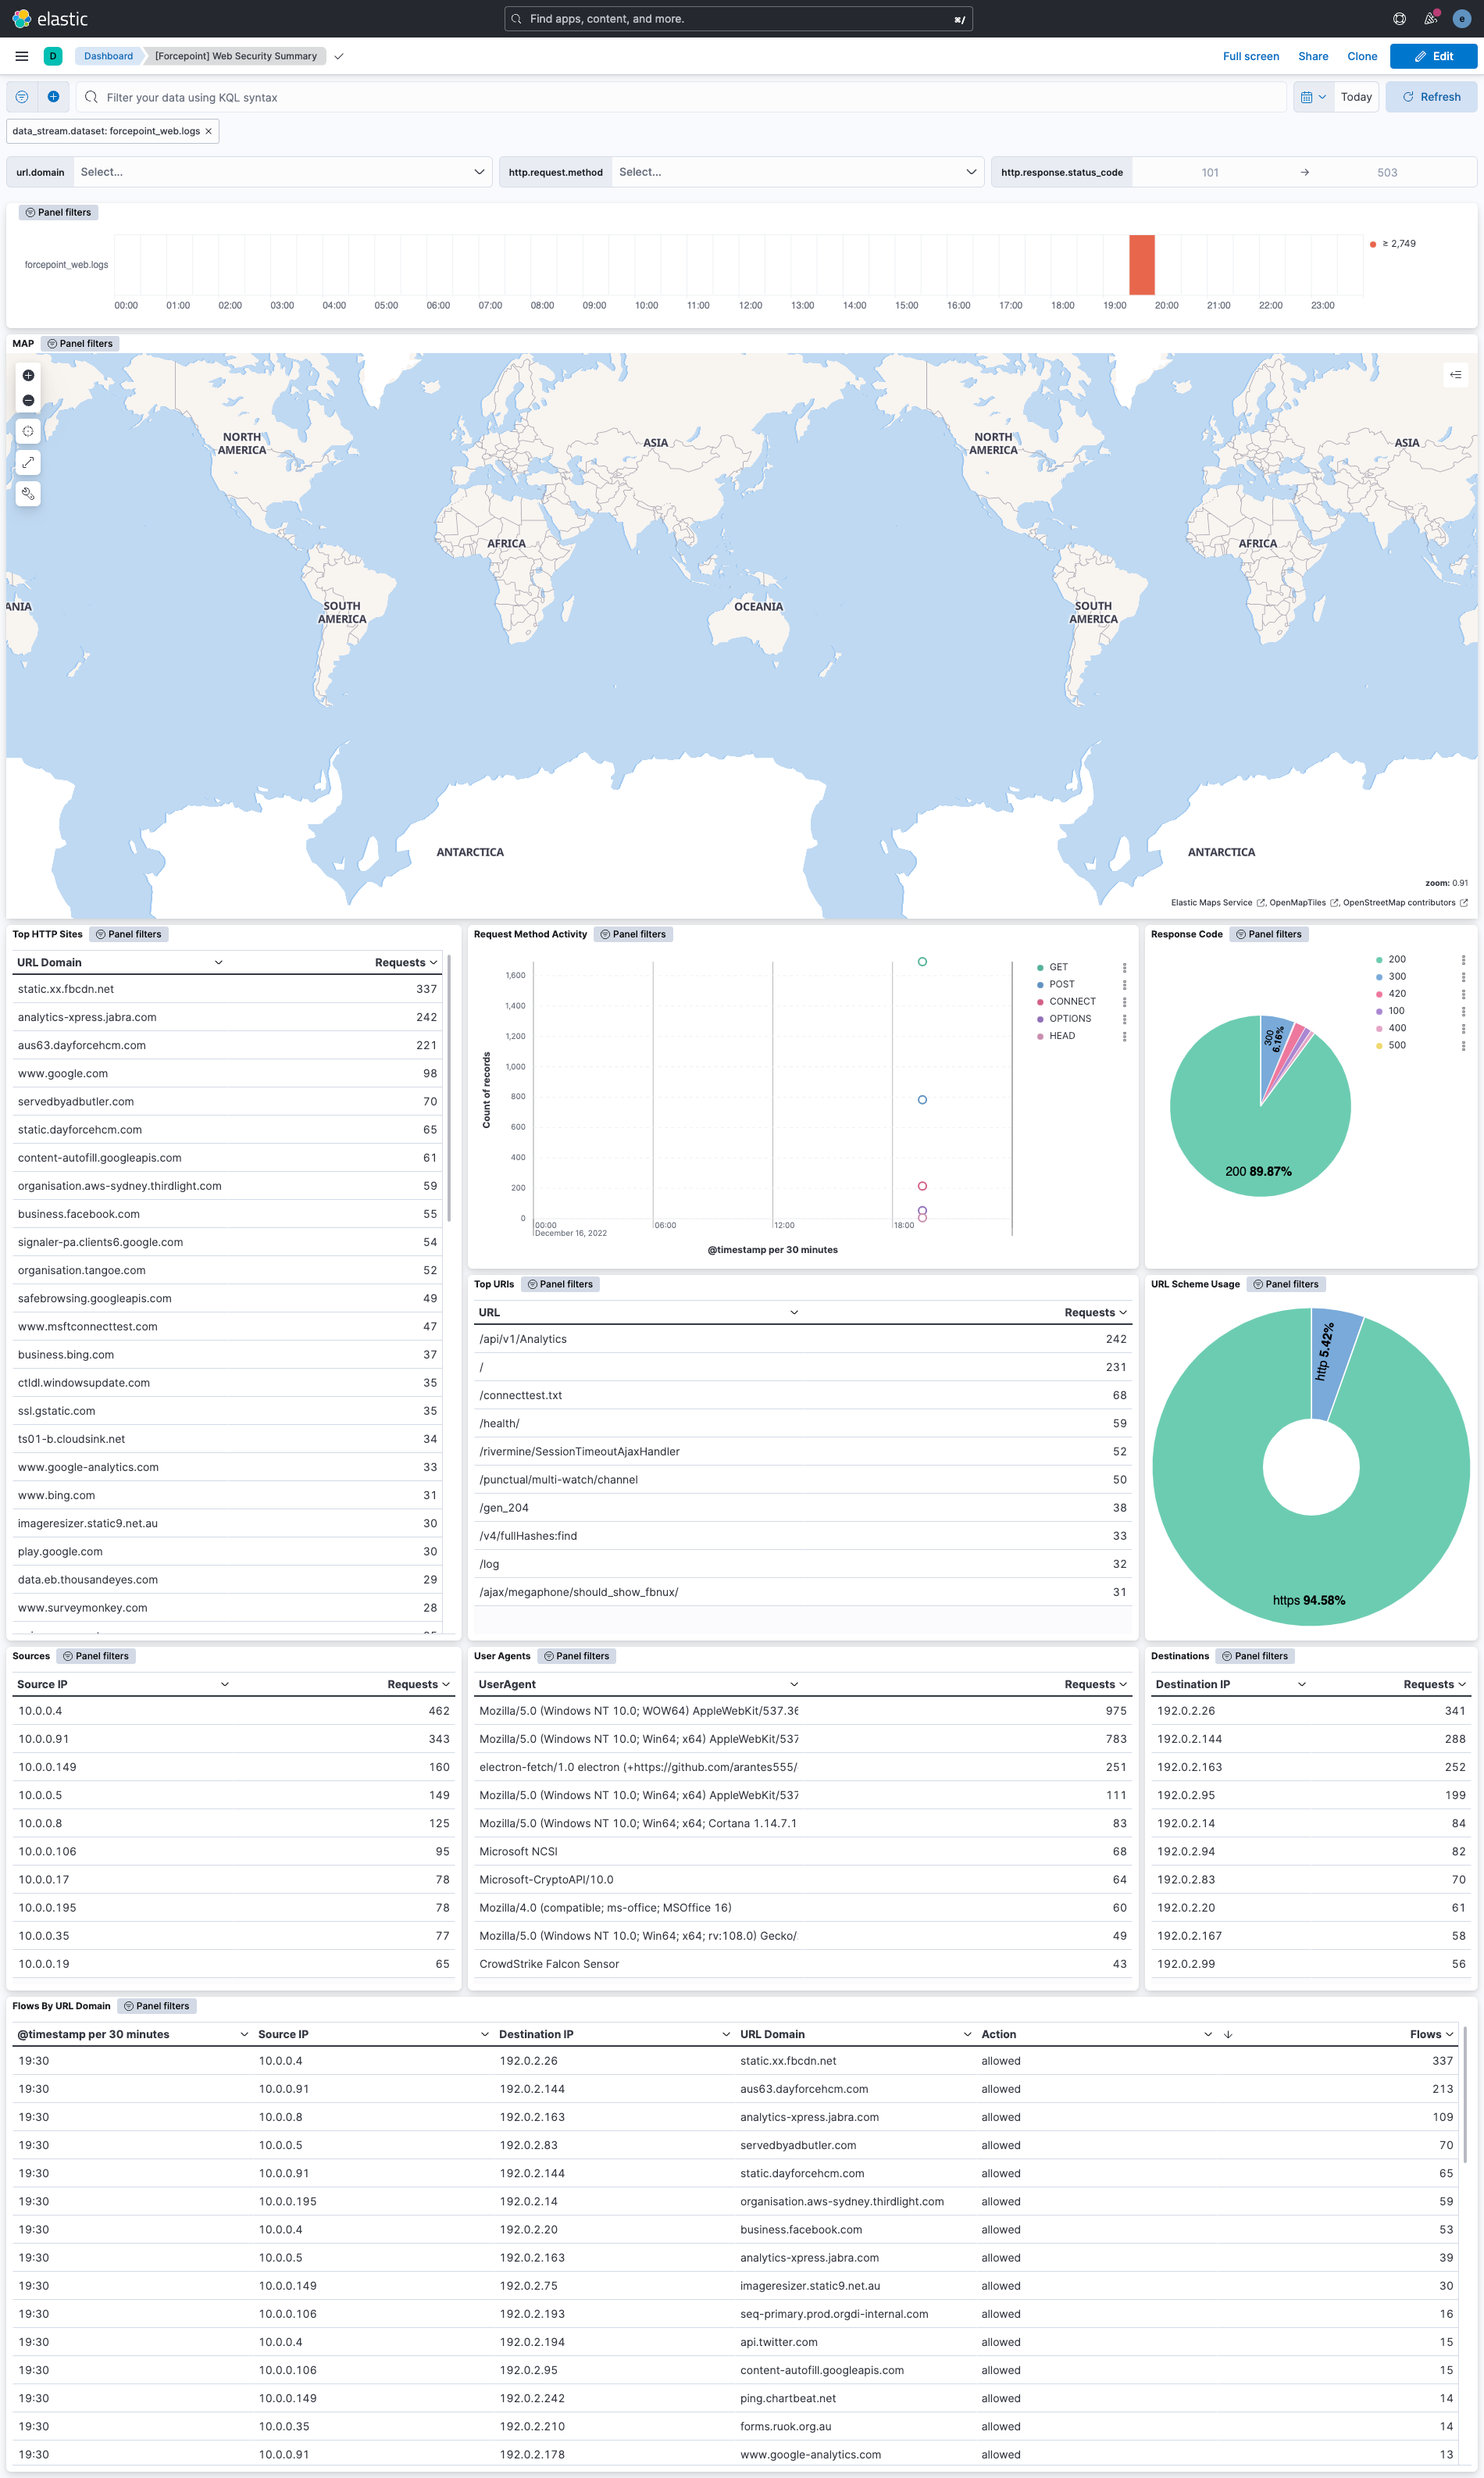Open options for 500 response code legend
The image size is (1484, 2478).
1463,1046
